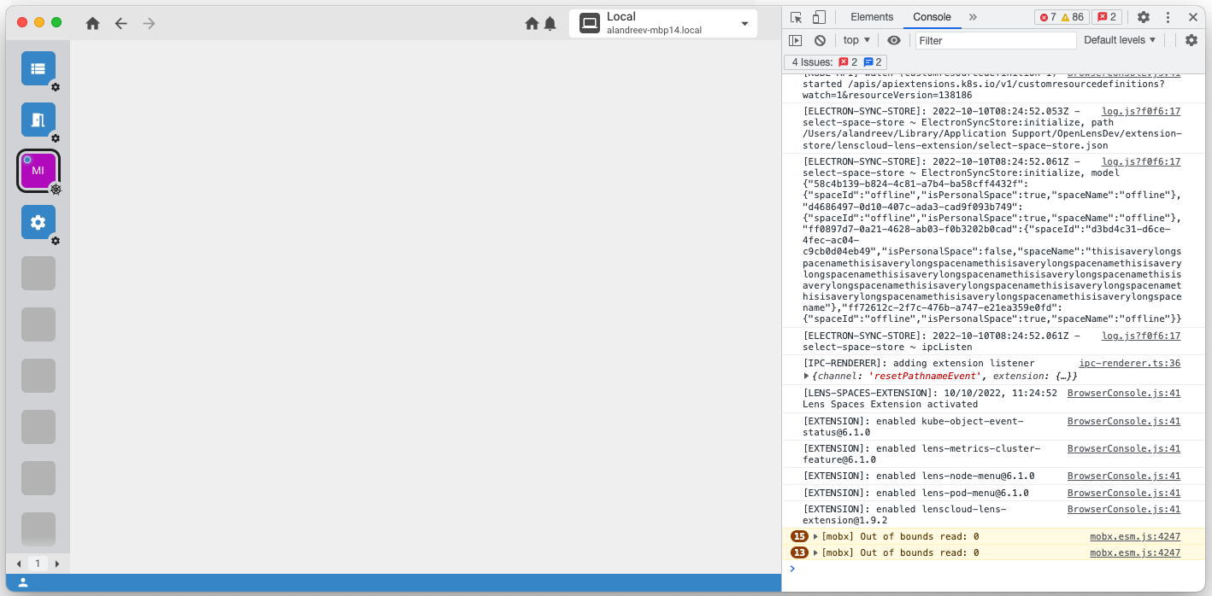
Task: Open DevTools settings via the gear icon
Action: pos(1144,16)
